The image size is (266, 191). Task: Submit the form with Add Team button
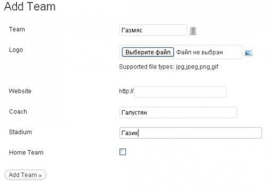click(26, 175)
